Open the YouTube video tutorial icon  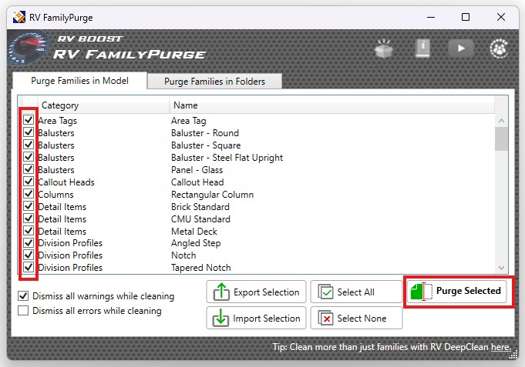pos(461,48)
